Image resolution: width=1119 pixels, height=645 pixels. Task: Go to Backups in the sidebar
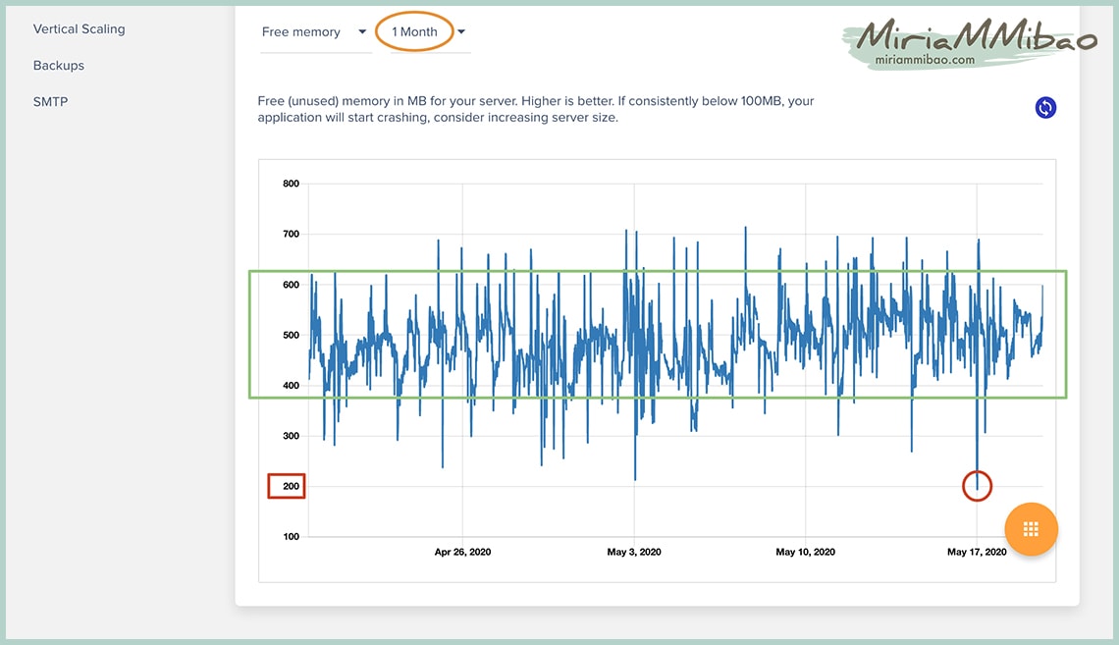pos(59,66)
